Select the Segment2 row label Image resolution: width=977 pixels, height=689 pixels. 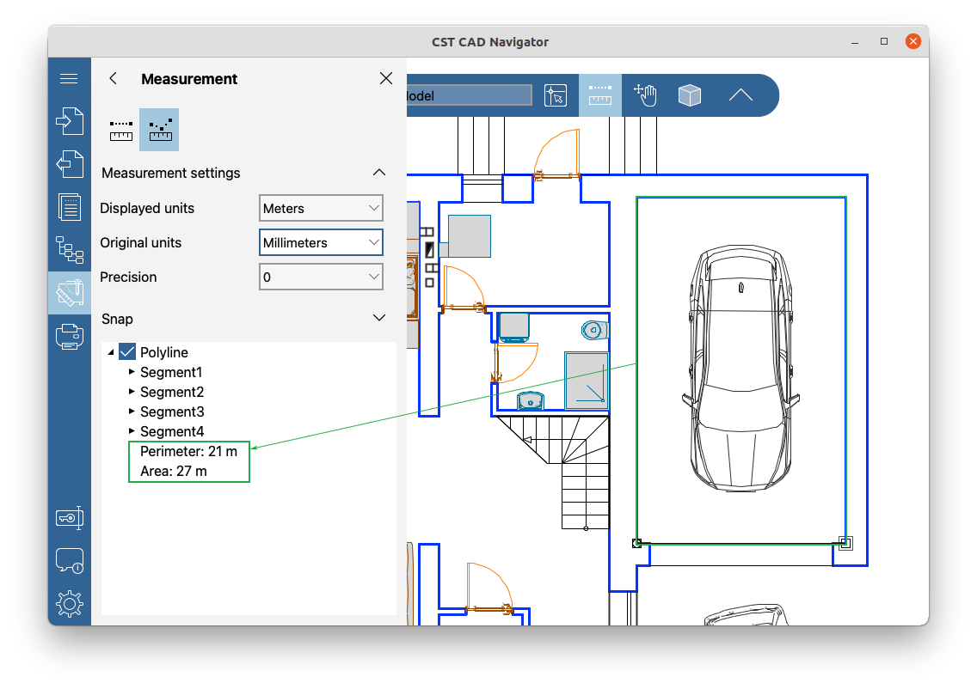click(172, 392)
